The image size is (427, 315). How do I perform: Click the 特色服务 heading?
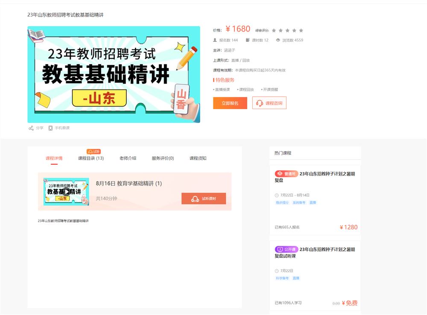[x=225, y=80]
